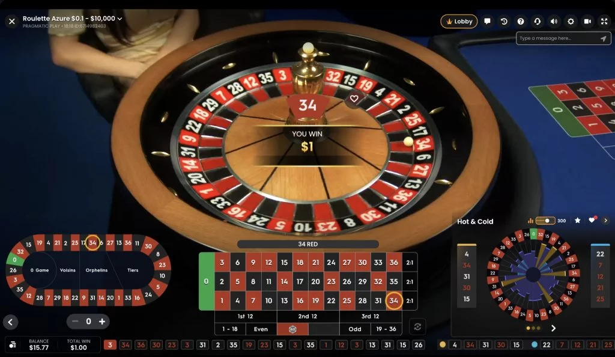Expand the statistics panel right chevron
Image resolution: width=615 pixels, height=357 pixels.
pyautogui.click(x=605, y=221)
